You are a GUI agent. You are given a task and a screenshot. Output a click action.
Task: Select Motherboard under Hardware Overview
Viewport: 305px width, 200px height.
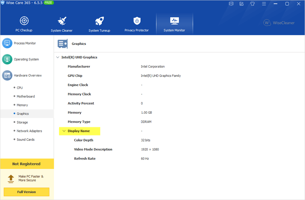26,97
